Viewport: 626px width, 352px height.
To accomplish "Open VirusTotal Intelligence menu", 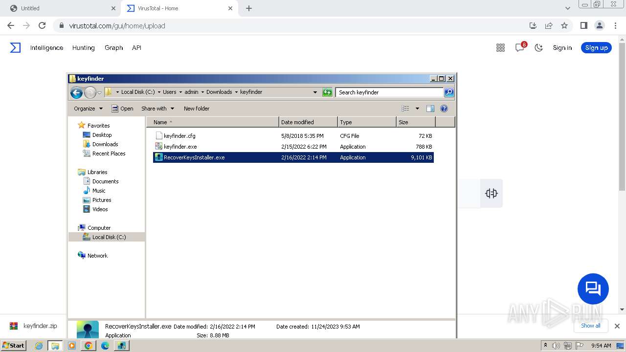I will point(46,48).
